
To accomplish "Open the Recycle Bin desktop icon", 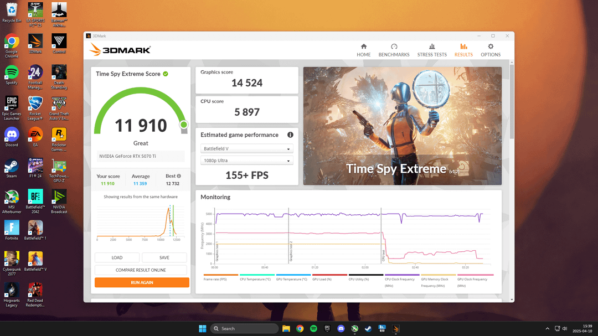I will click(12, 12).
